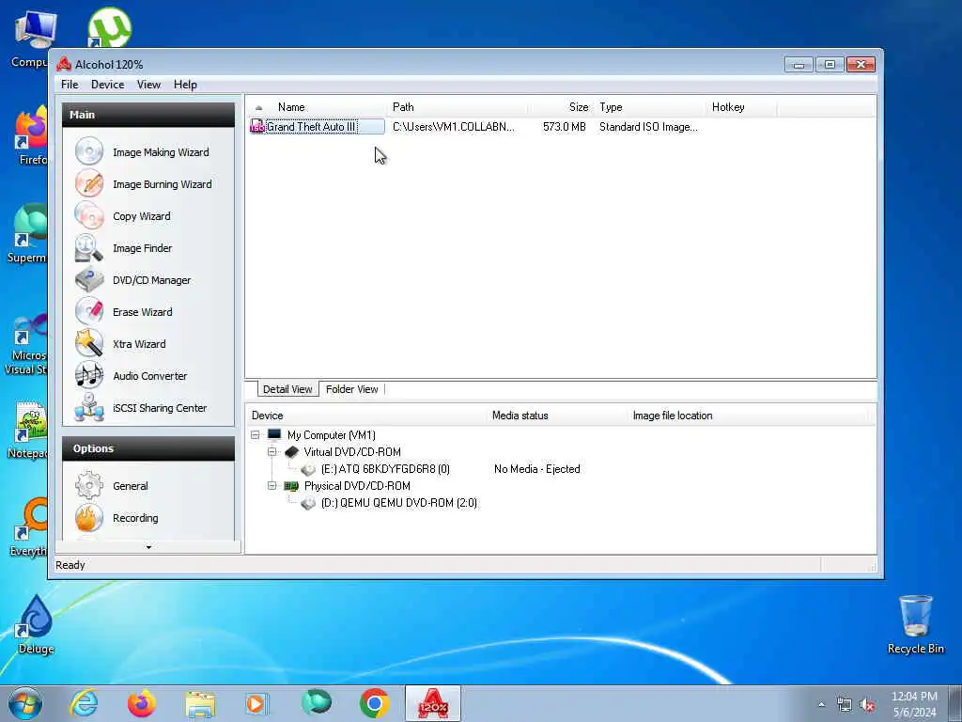Click the muted volume tray icon
This screenshot has height=722, width=962.
867,704
